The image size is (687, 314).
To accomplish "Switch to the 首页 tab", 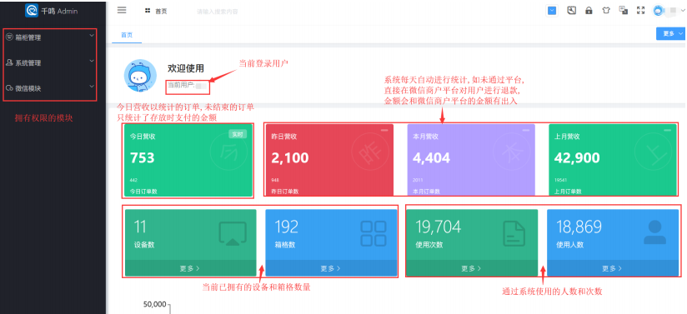I will tap(127, 35).
